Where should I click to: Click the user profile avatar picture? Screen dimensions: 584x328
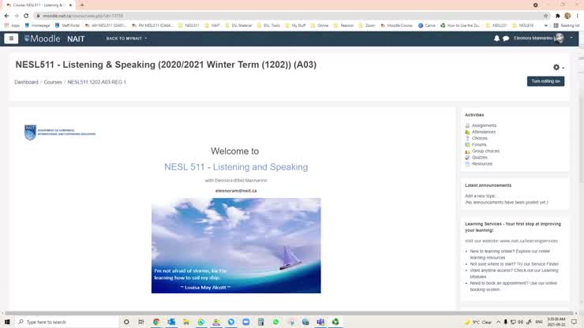(x=559, y=38)
